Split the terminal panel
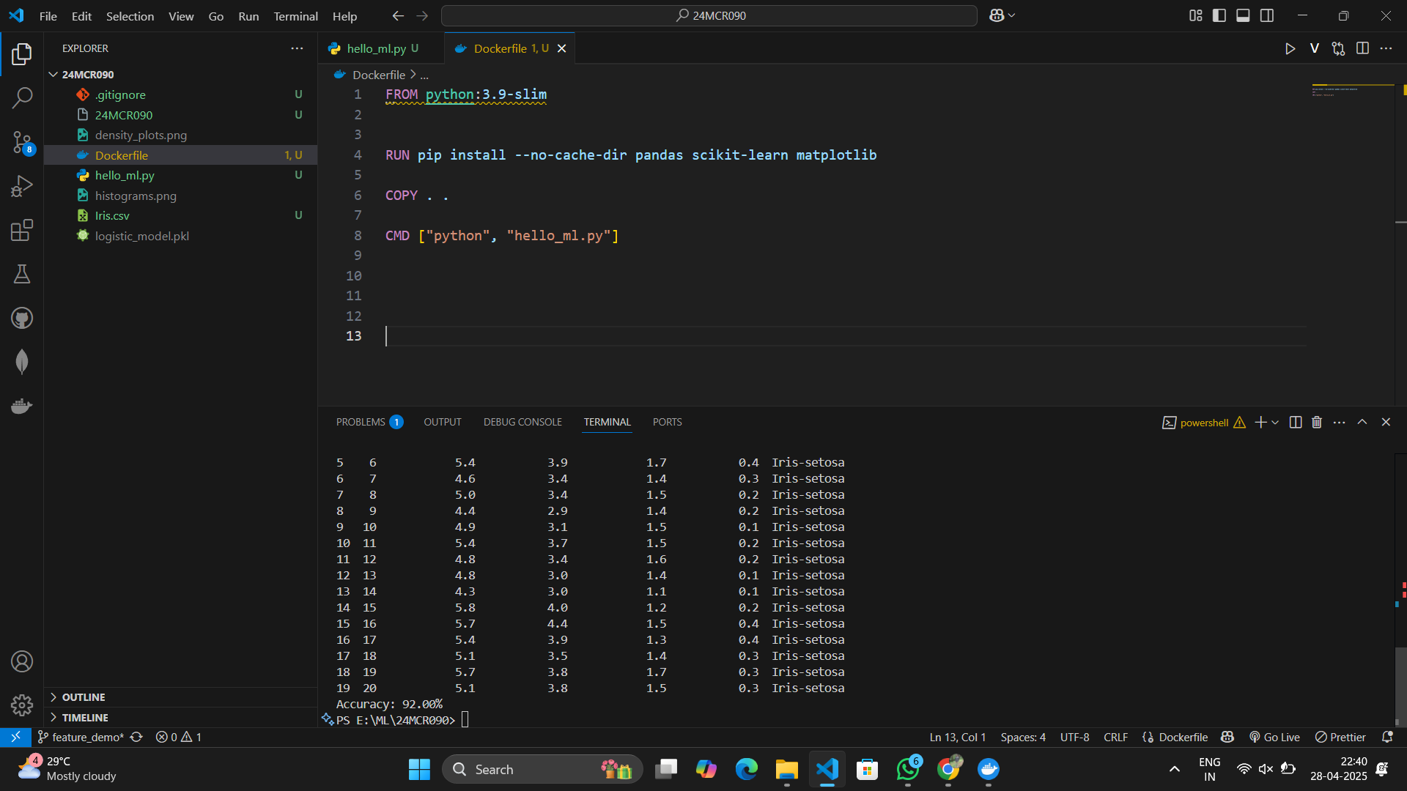Screen dimensions: 1407x791 pos(1296,422)
